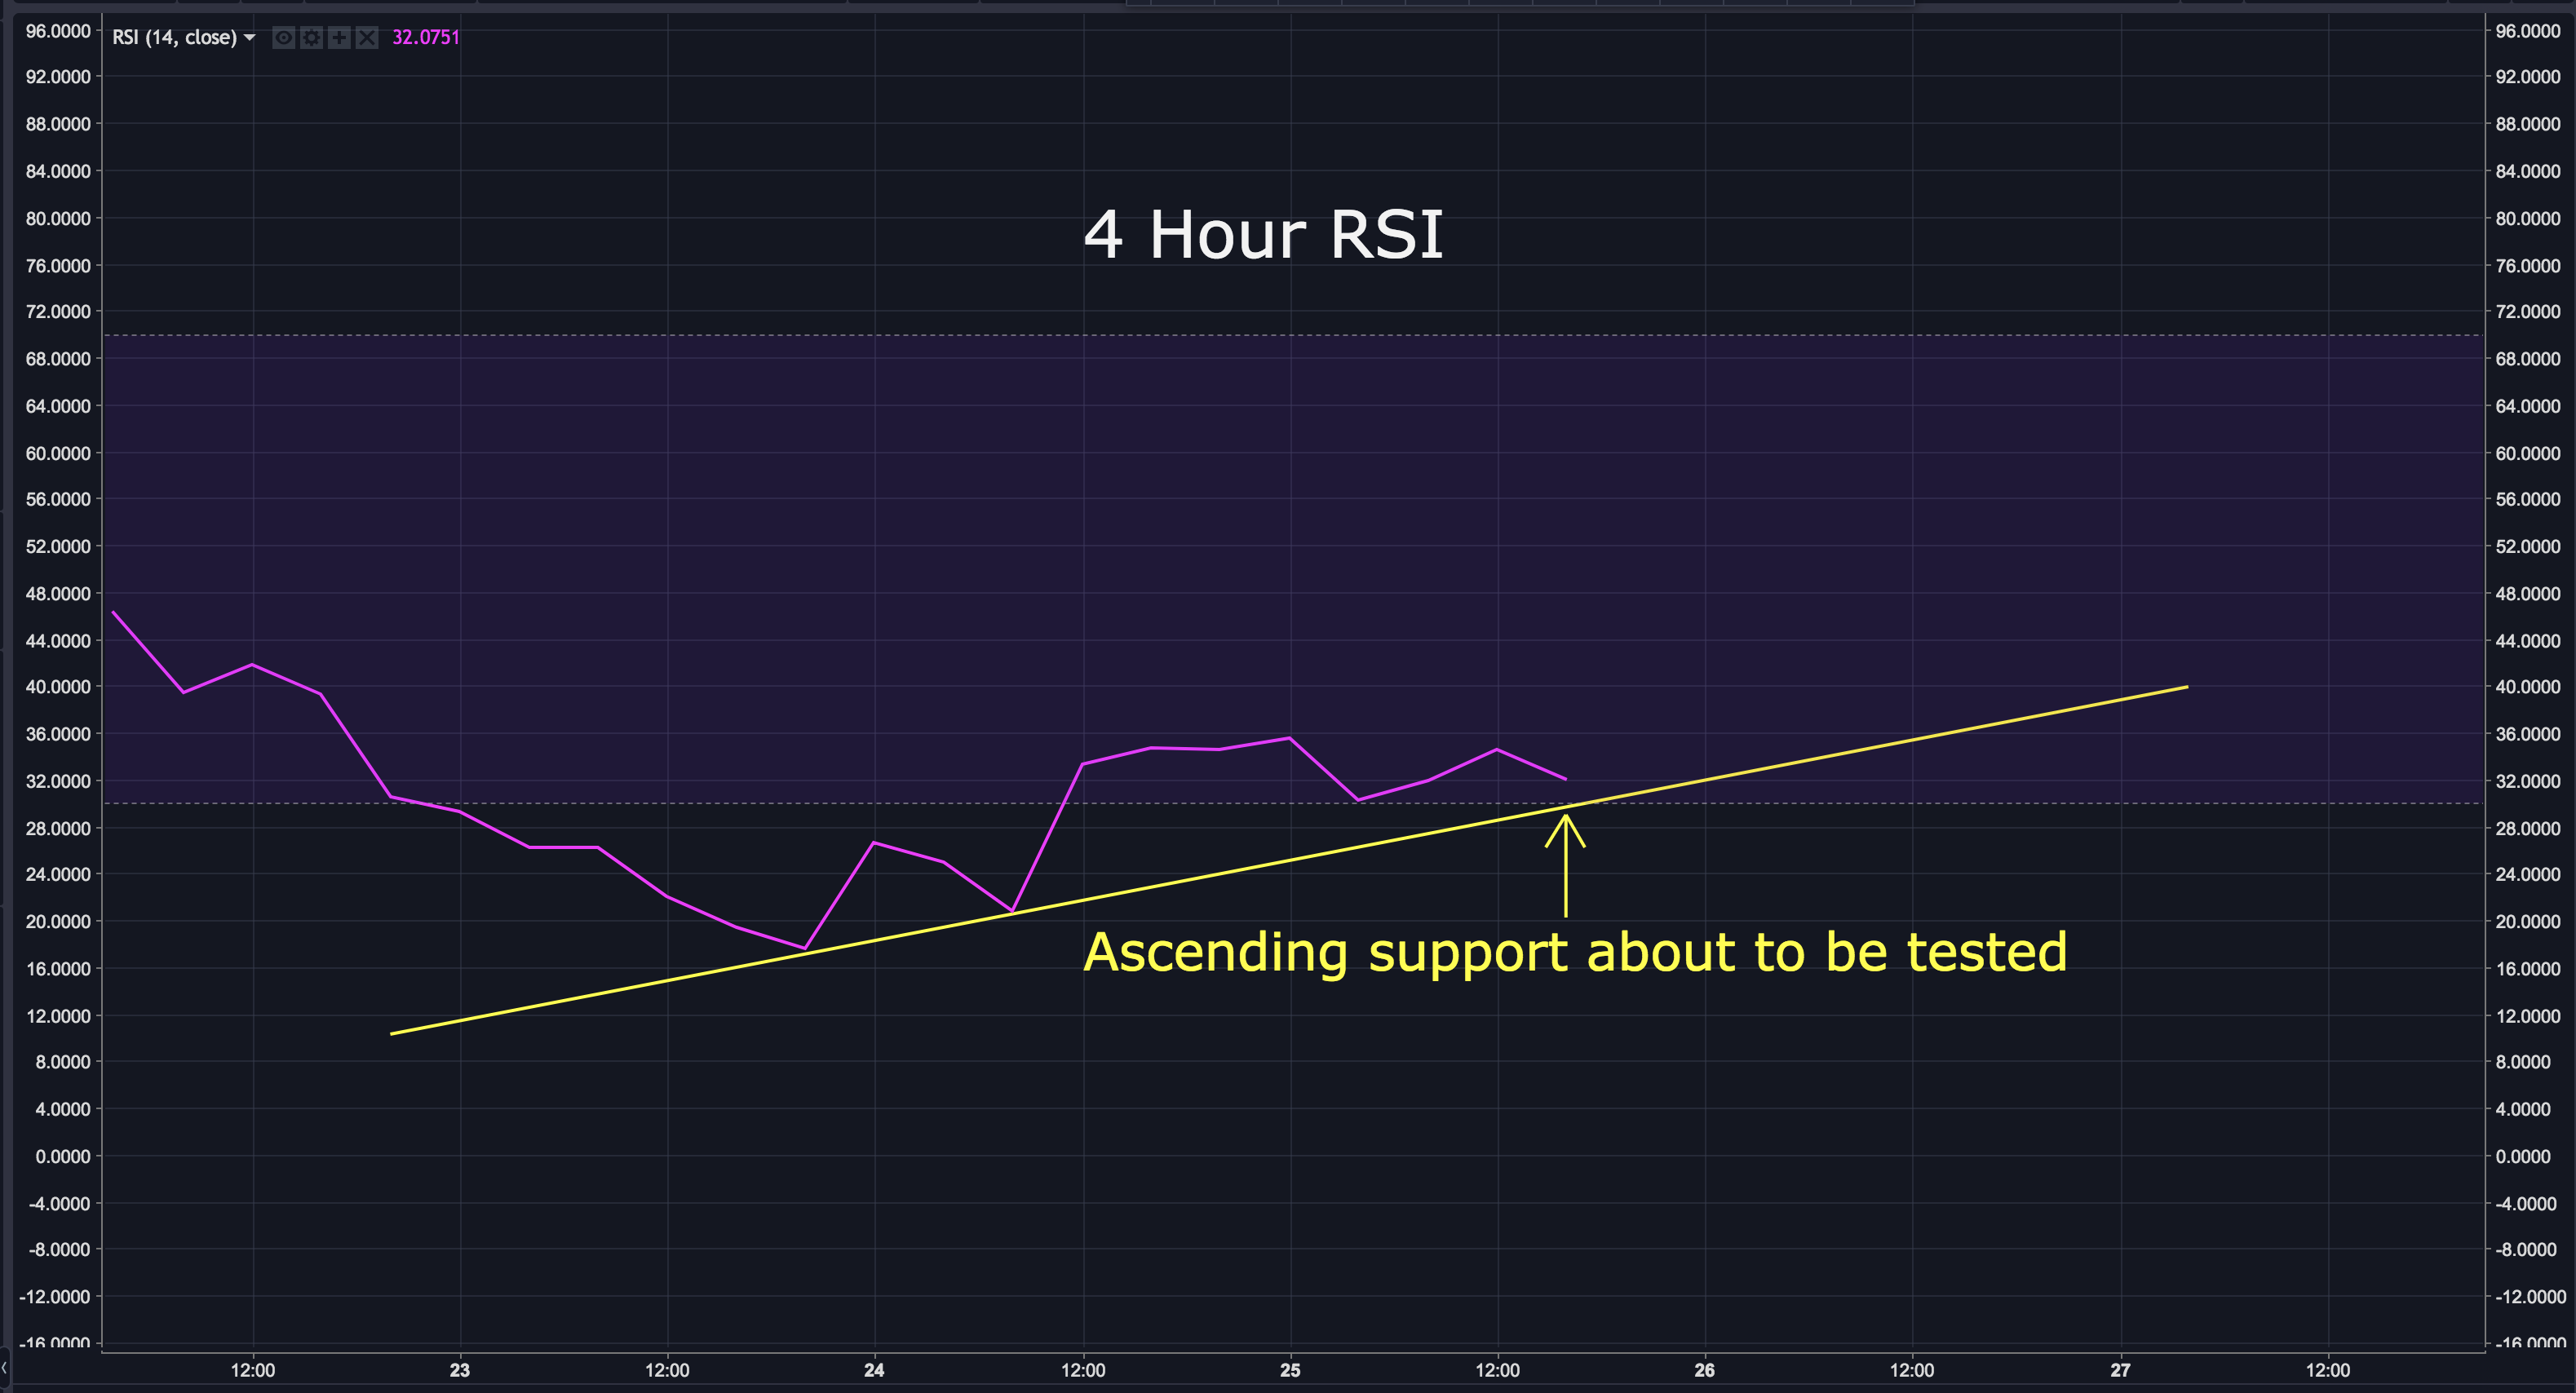Click the magenta 32.0751 RSI value

point(426,38)
